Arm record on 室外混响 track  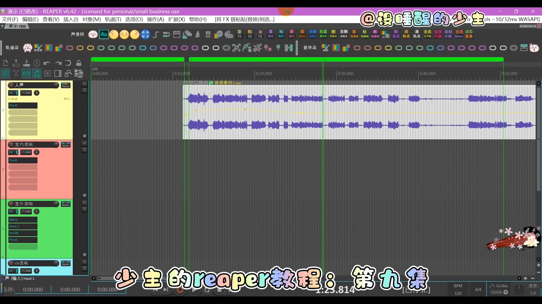11,204
